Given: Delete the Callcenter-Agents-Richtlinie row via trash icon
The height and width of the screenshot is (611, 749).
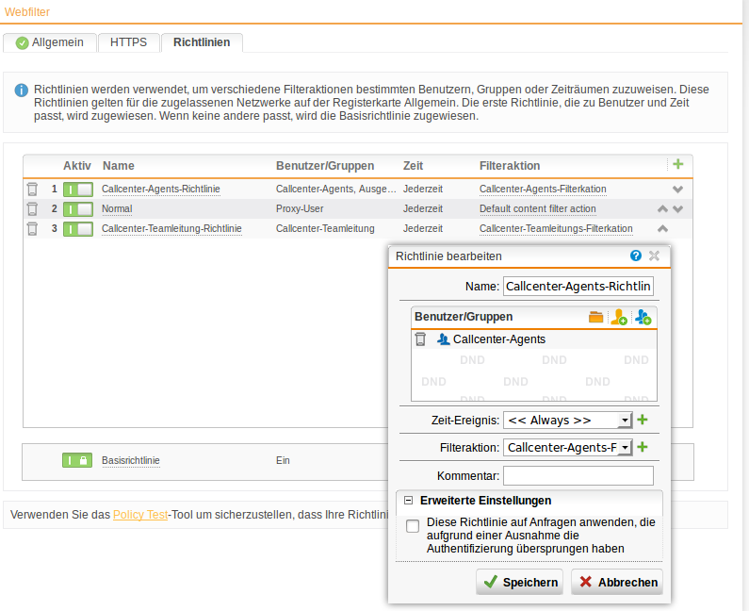Looking at the screenshot, I should tap(32, 189).
